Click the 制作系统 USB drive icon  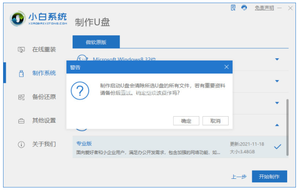[21, 73]
